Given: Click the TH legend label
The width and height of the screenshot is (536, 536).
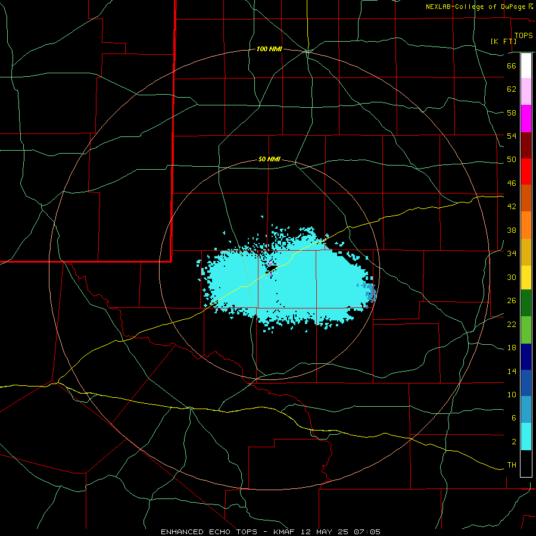Looking at the screenshot, I should click(x=512, y=465).
